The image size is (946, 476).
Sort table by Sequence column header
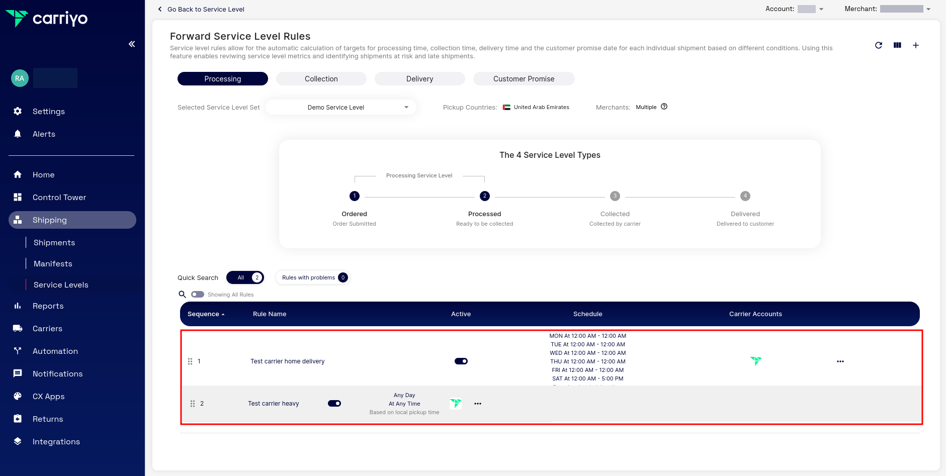click(x=206, y=314)
